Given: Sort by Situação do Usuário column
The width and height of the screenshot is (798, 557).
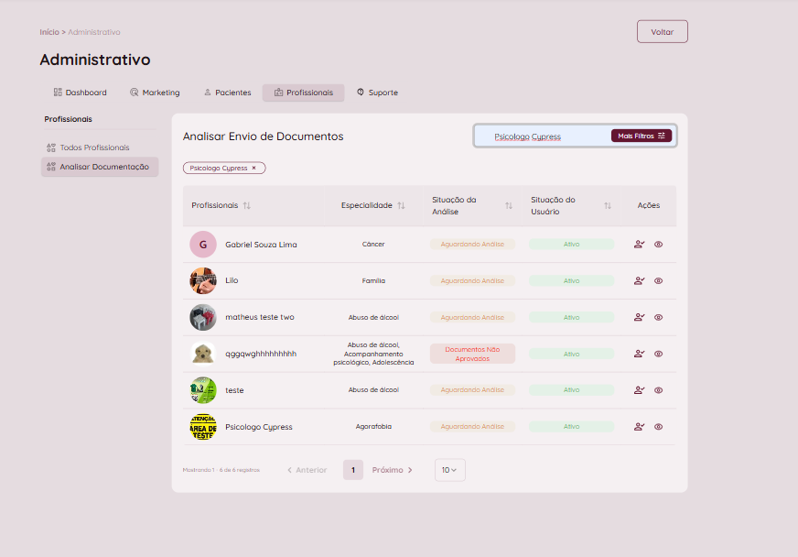Looking at the screenshot, I should (x=608, y=206).
